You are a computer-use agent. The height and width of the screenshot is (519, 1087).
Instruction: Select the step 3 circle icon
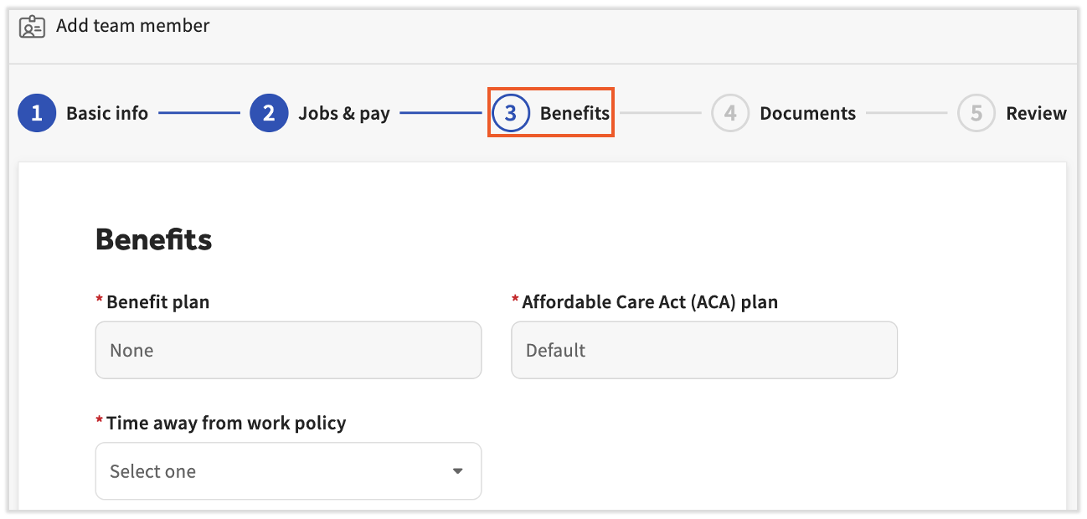pos(511,113)
